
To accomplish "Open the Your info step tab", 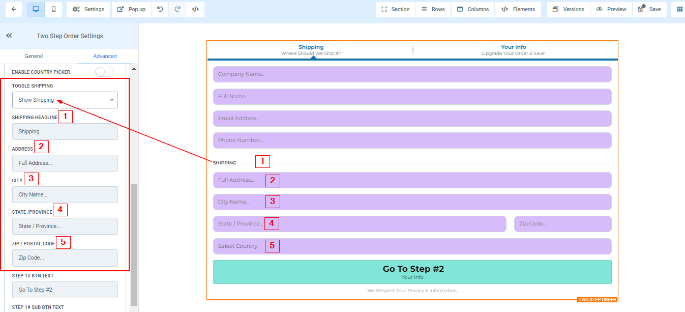I will pos(514,49).
